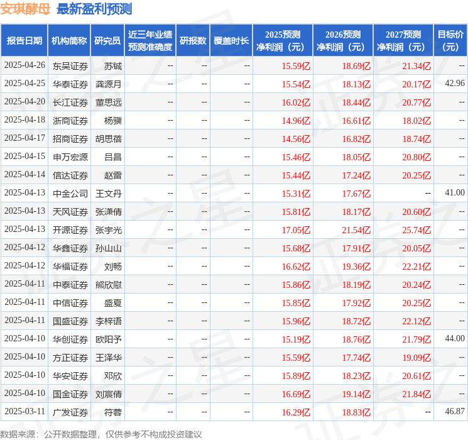Click 华创证券 institution cell
468x440 pixels.
(70, 339)
